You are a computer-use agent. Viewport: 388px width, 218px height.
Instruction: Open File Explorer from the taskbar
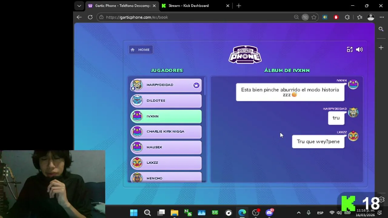[174, 213]
